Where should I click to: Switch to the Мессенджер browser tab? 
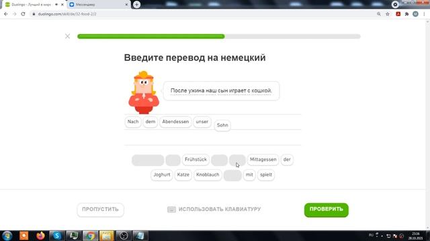[x=96, y=5]
